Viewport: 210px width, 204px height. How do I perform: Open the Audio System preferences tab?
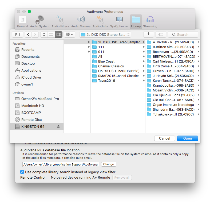[40, 22]
